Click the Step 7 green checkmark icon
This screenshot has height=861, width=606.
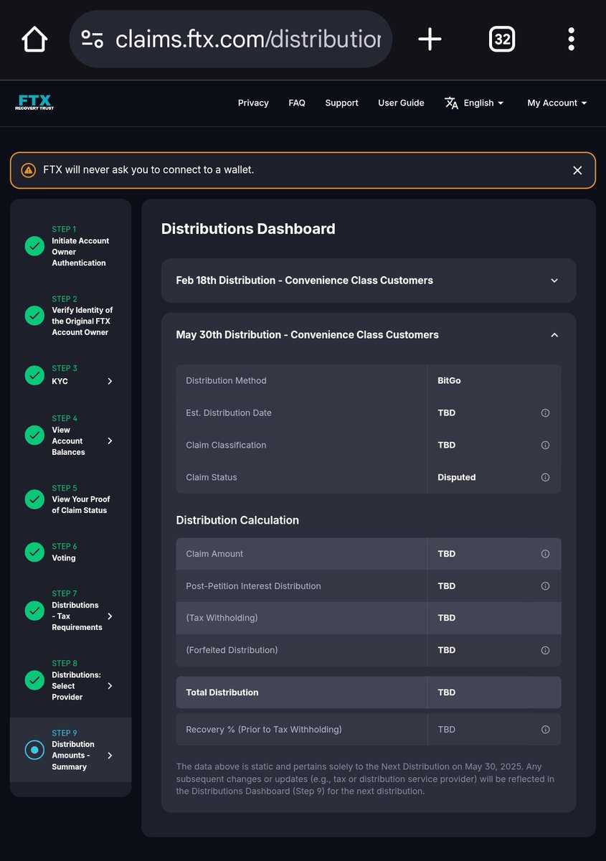click(x=34, y=611)
